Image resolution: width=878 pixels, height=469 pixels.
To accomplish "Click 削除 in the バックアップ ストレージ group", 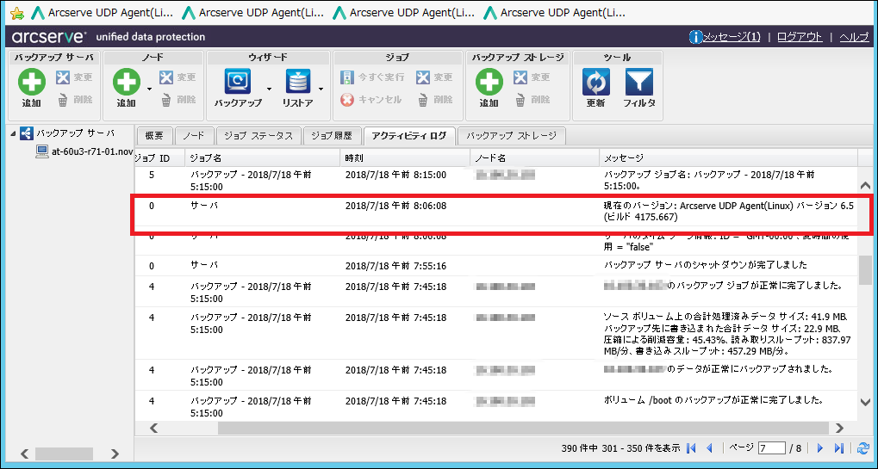I will tap(532, 100).
